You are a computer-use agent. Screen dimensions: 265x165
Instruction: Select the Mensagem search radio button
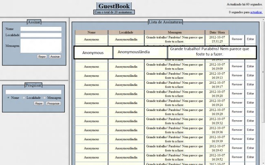point(44,98)
